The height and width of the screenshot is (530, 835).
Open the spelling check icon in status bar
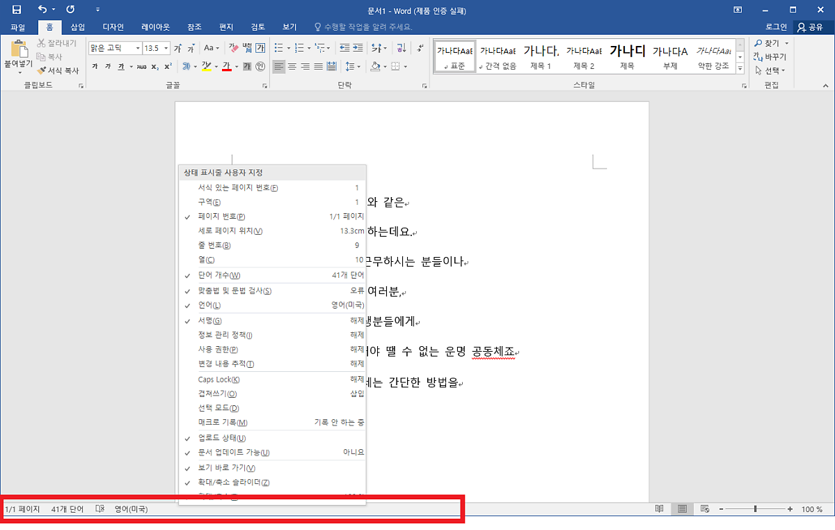[100, 509]
